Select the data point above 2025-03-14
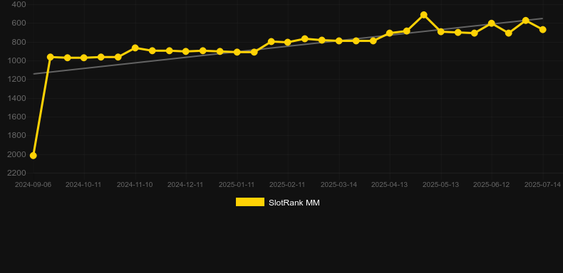This screenshot has width=563, height=273. tap(339, 41)
